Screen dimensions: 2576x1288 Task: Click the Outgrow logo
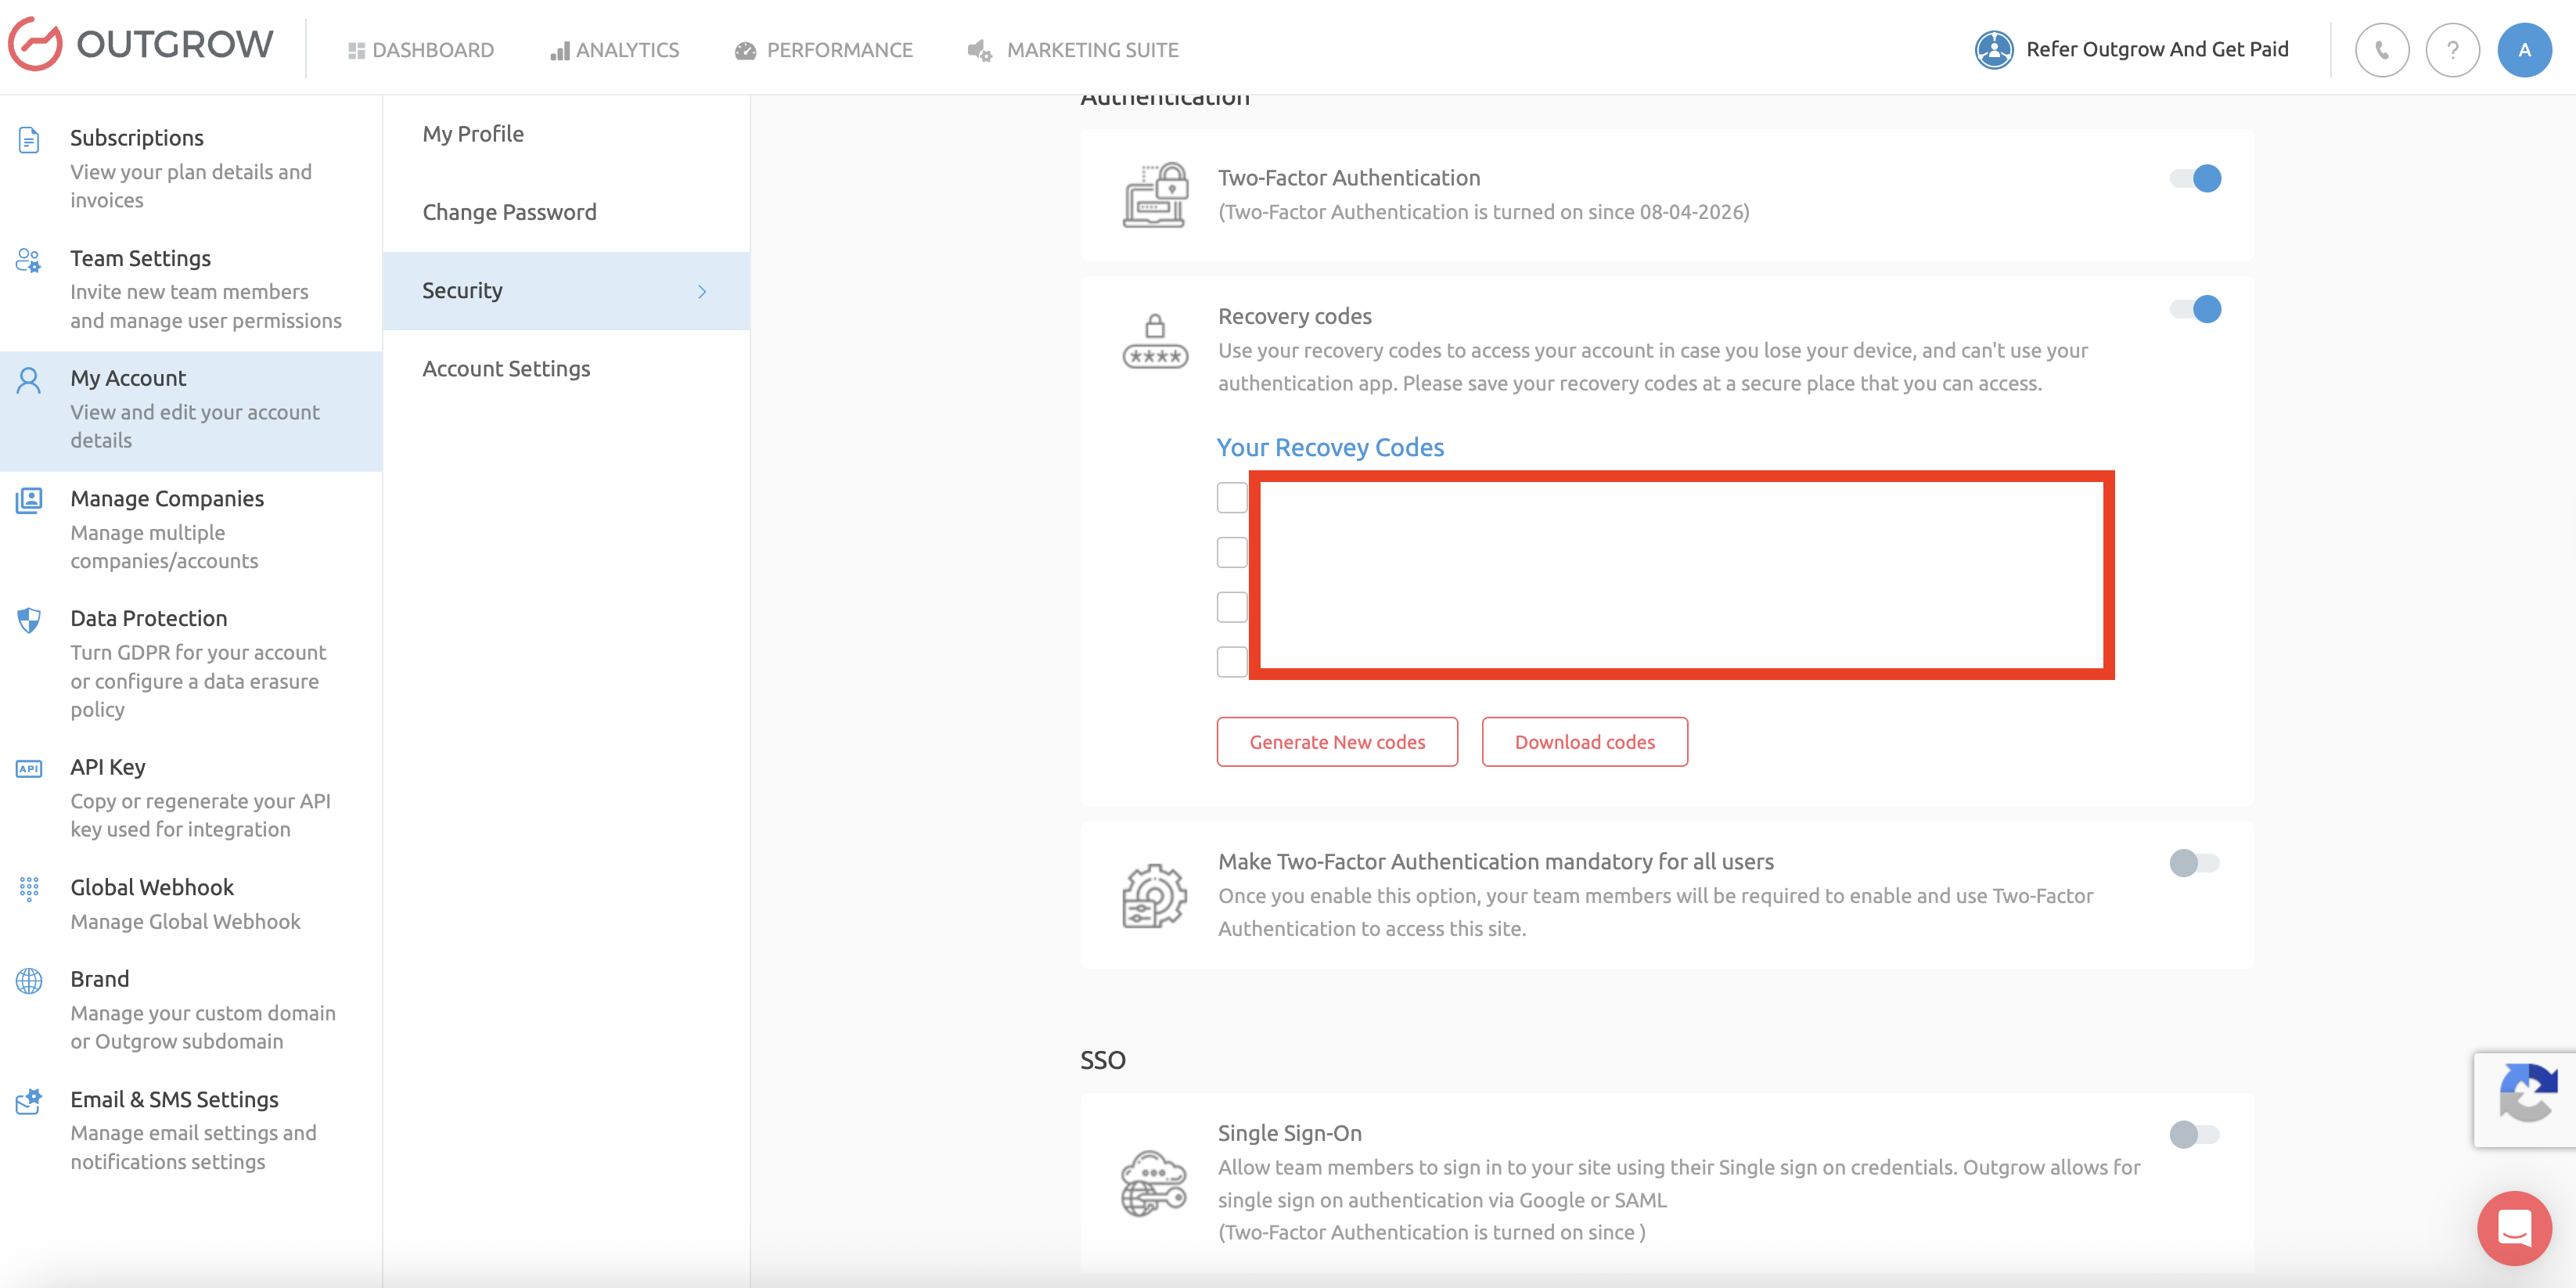[141, 45]
